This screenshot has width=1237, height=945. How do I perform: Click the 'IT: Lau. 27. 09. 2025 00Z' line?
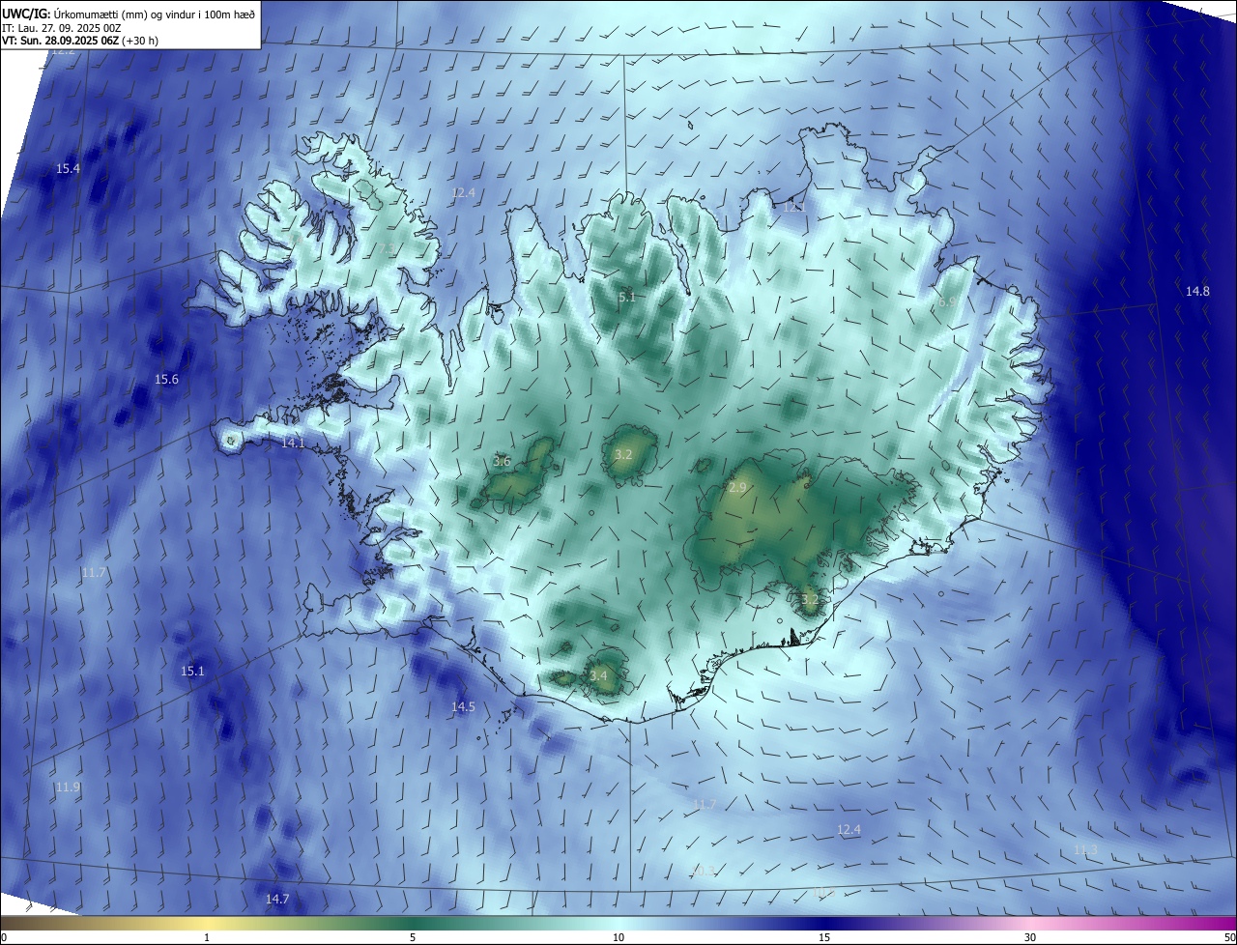tap(61, 28)
